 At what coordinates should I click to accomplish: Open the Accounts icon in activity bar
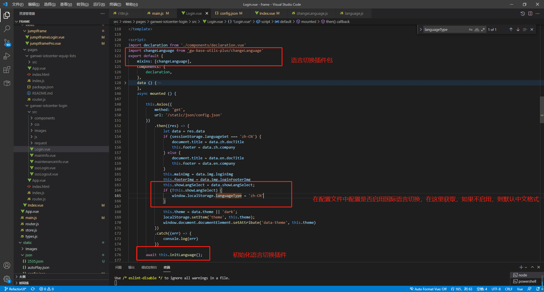coord(7,265)
